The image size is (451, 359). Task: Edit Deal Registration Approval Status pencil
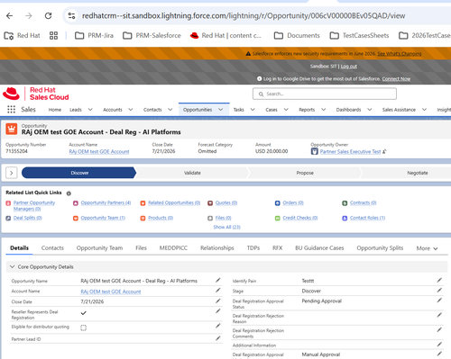point(439,301)
